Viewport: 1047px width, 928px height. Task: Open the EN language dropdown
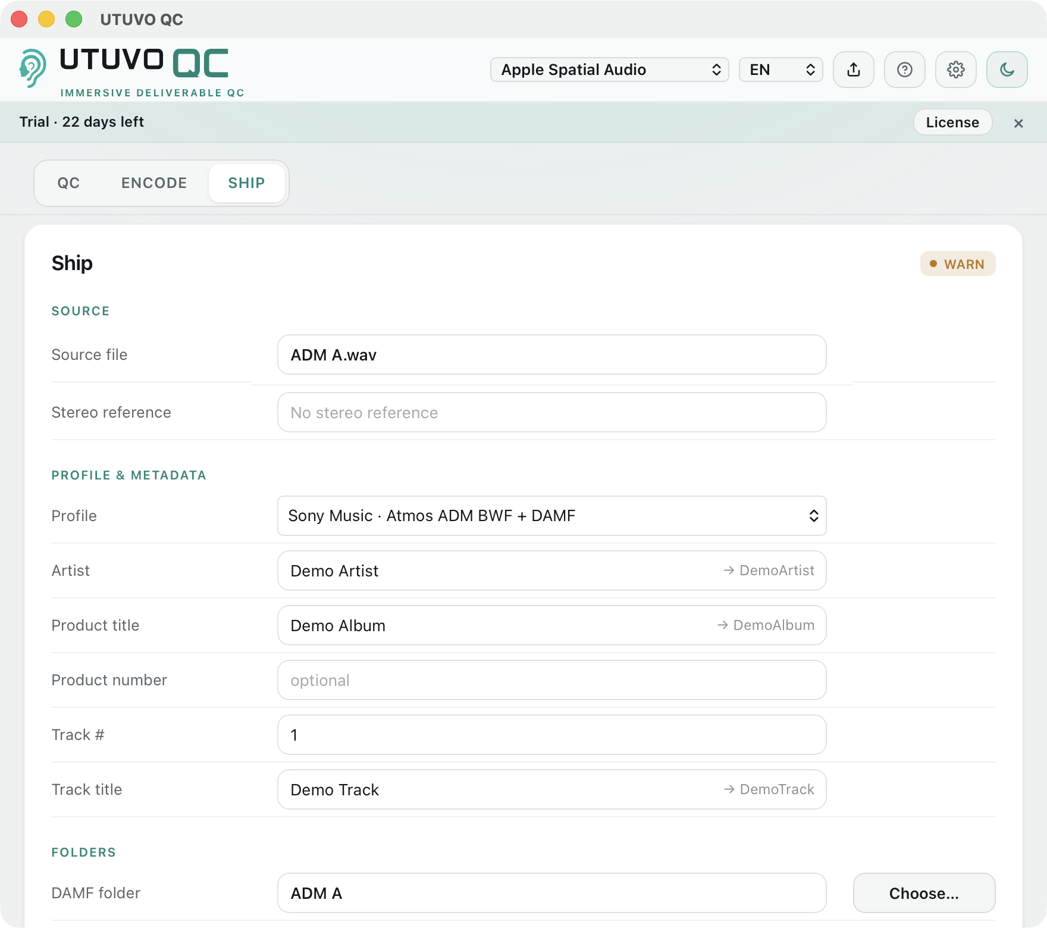(x=781, y=70)
